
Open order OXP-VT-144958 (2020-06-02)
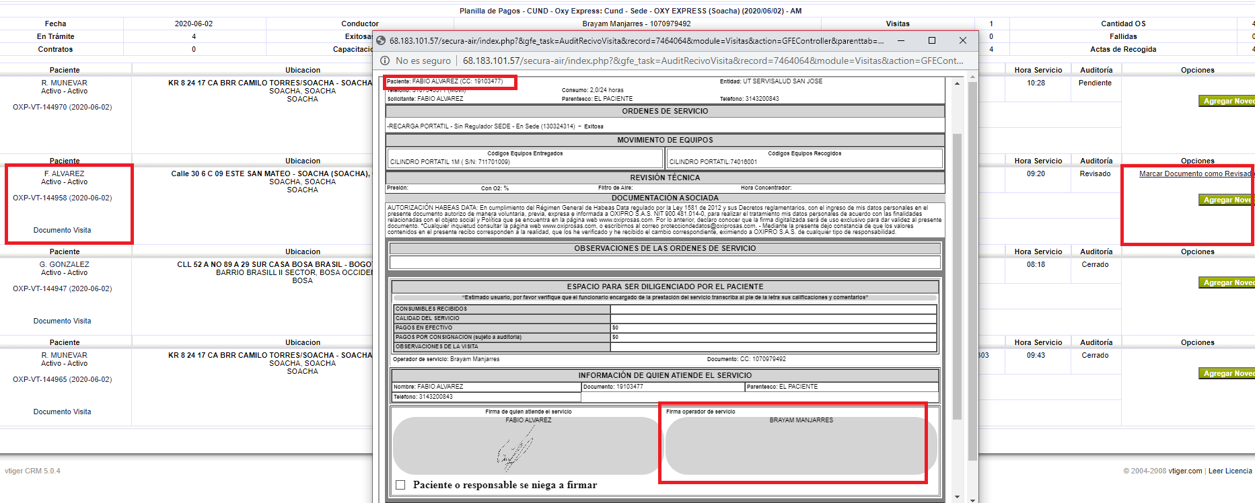[x=63, y=198]
